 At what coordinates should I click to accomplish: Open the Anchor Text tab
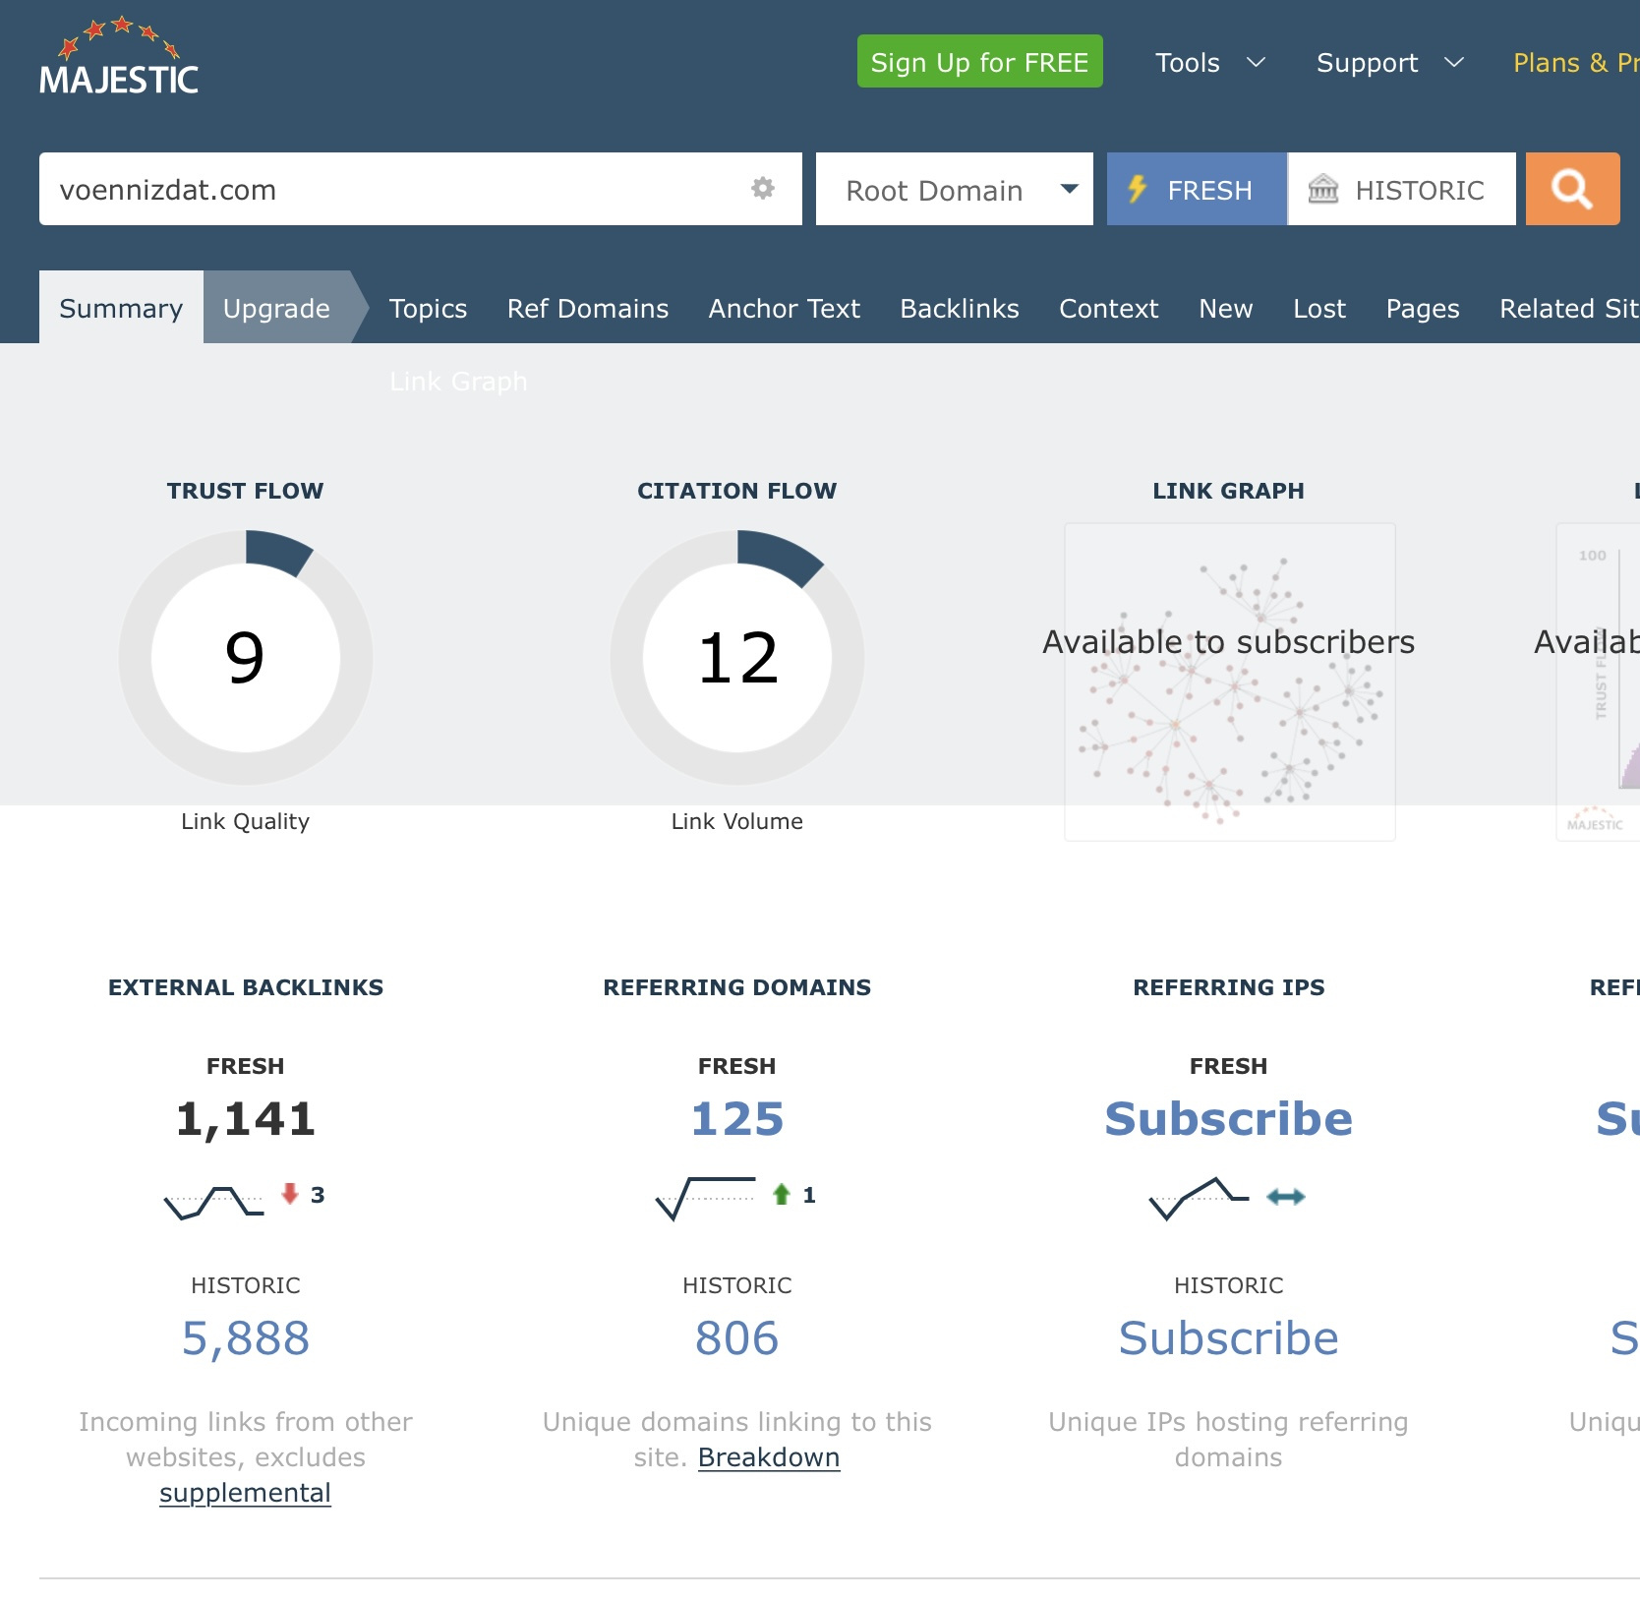tap(785, 308)
